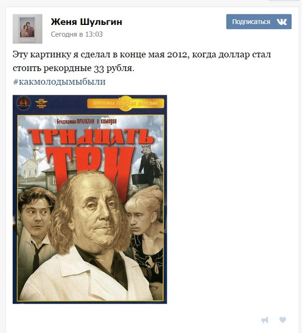Subscribe using the Подписаться button

pyautogui.click(x=259, y=22)
